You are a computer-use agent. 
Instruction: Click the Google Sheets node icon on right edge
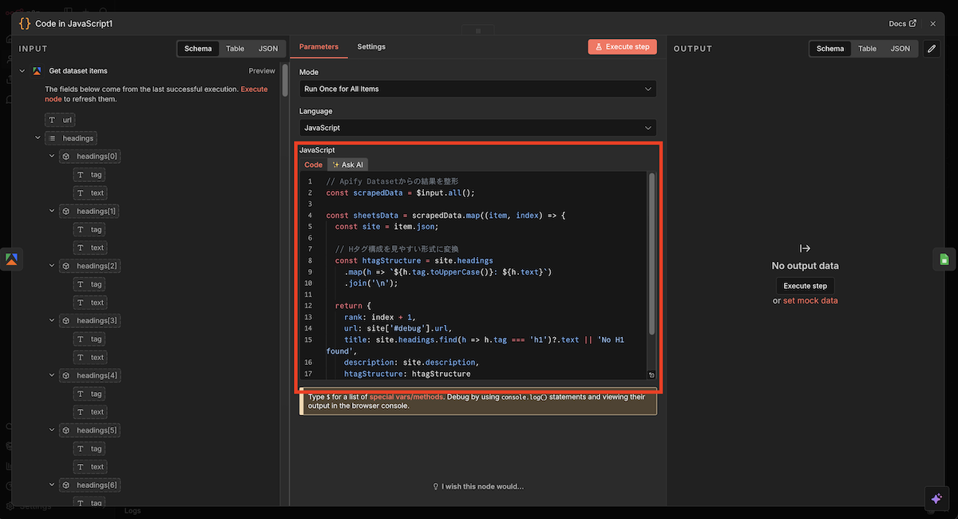(944, 259)
